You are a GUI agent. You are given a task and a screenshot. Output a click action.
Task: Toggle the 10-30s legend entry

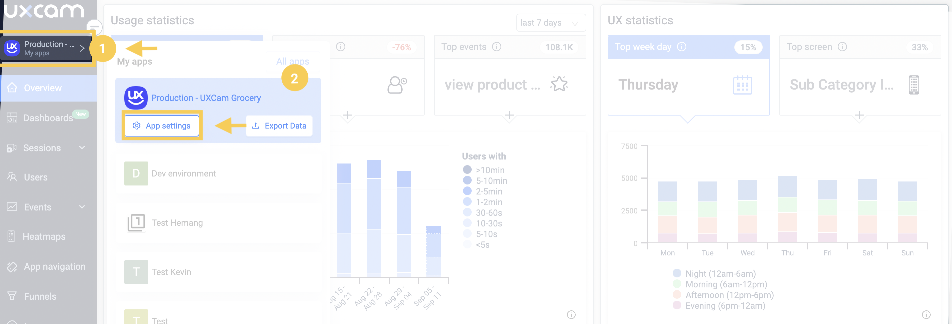pyautogui.click(x=483, y=223)
